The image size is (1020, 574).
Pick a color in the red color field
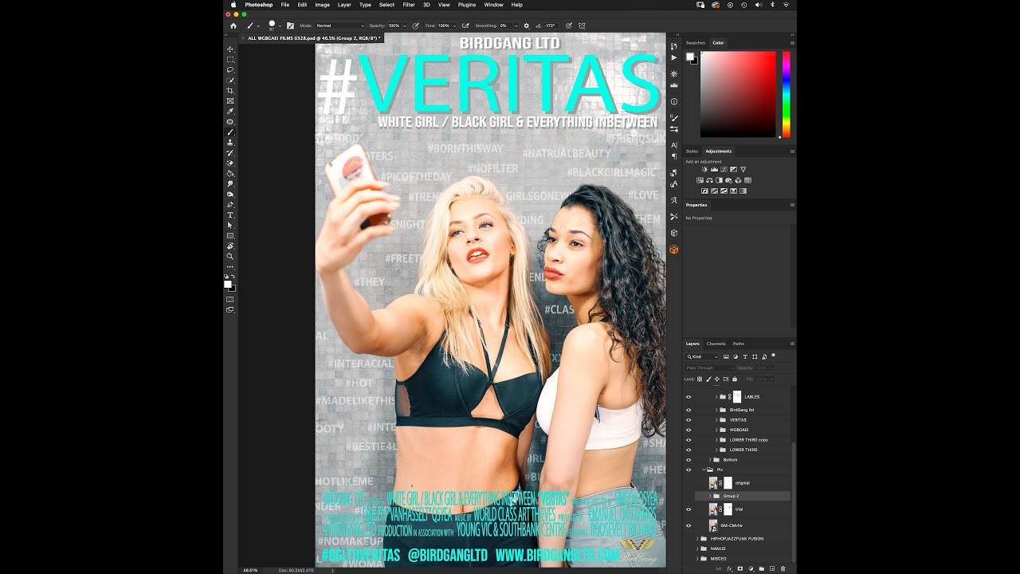tap(738, 94)
